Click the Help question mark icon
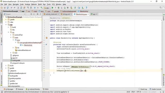This screenshot has height=93, width=165. 86,8
